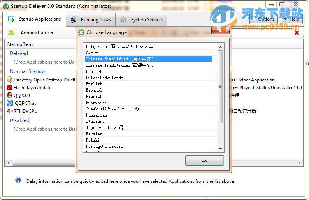The height and width of the screenshot is (200, 309).
Task: Open the Help dropdown button
Action: [292, 19]
